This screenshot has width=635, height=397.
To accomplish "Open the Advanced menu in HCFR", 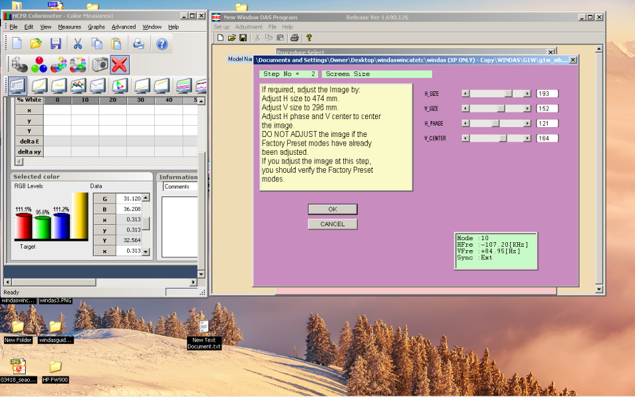I will 124,26.
